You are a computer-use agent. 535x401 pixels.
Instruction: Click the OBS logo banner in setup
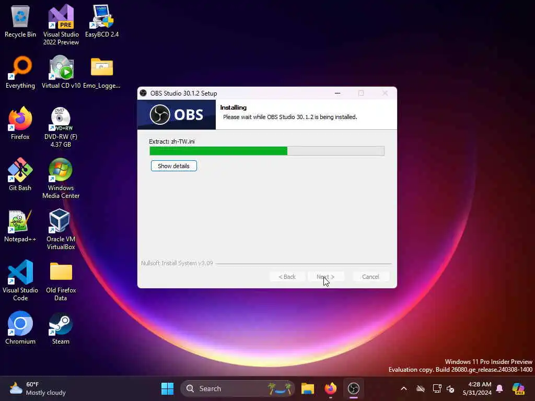tap(177, 114)
